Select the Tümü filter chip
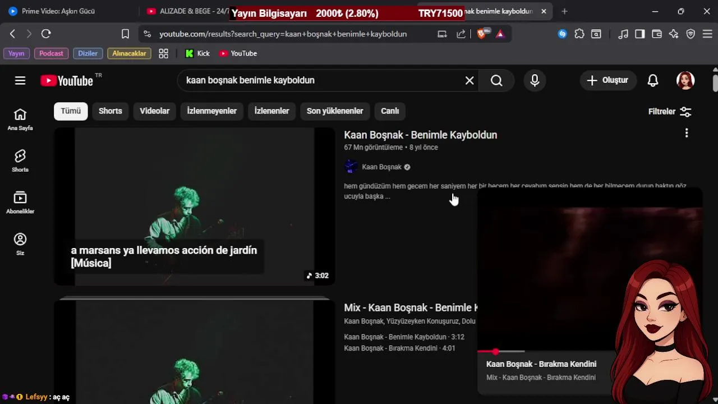This screenshot has height=404, width=718. coord(71,111)
